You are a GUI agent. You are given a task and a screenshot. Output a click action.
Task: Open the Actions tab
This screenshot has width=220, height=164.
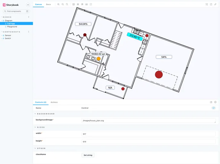pyautogui.click(x=54, y=102)
